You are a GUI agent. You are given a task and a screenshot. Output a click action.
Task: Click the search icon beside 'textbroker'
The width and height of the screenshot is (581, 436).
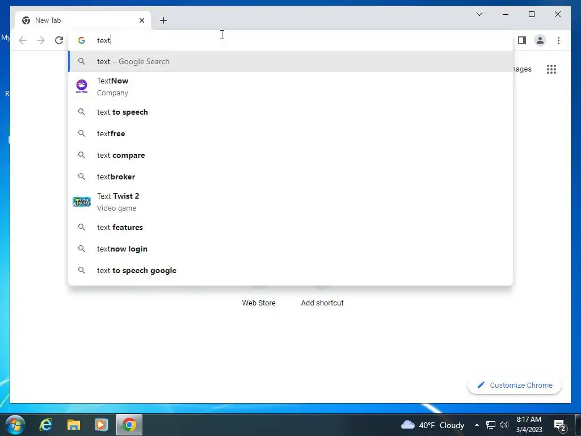(x=82, y=177)
